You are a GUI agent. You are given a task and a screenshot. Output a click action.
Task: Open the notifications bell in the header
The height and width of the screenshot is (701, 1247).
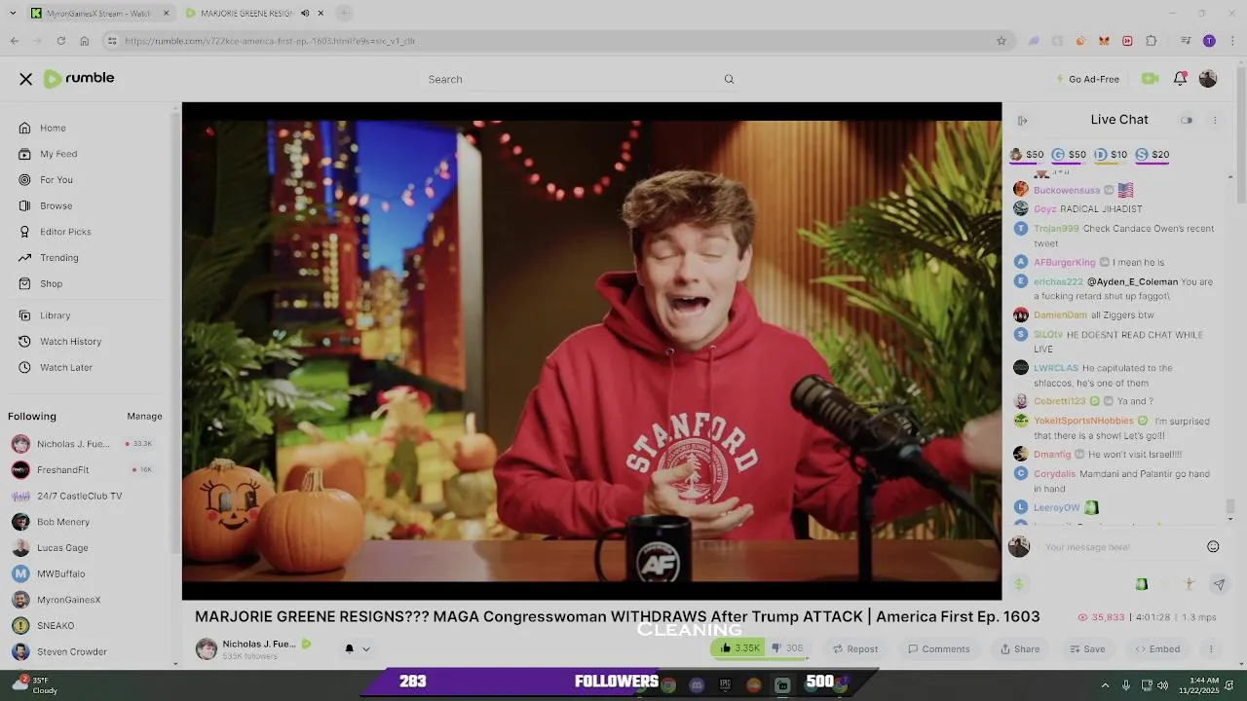coord(1180,79)
